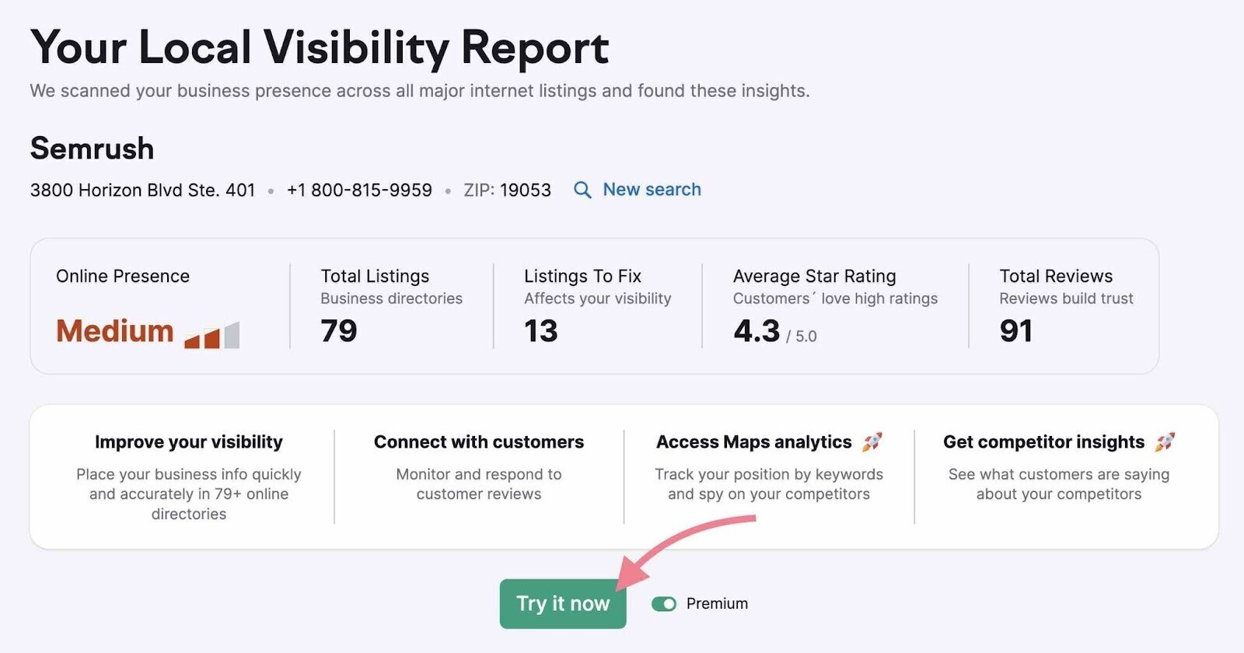The height and width of the screenshot is (653, 1244).
Task: Click the Semrush business name heading
Action: coord(92,148)
